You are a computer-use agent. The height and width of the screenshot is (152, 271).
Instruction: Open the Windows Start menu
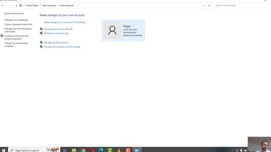click(3, 150)
